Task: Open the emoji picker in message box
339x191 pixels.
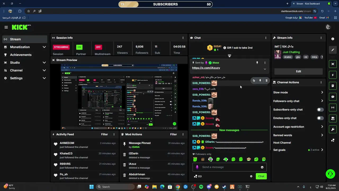Action: tap(262, 167)
